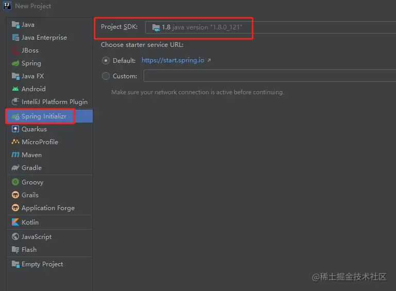
Task: Select Spring Initializr entry
Action: tap(49, 116)
